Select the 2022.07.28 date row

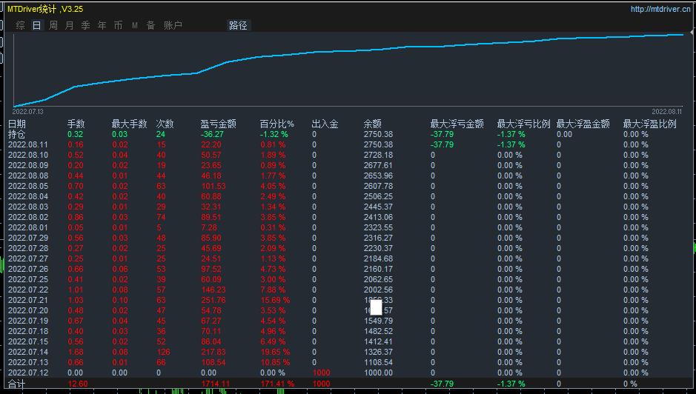click(x=28, y=248)
